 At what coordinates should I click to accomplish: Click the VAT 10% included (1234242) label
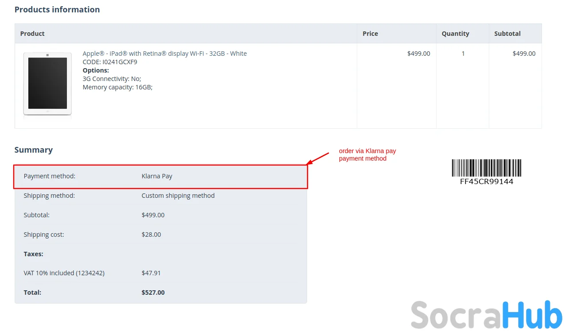click(x=64, y=273)
